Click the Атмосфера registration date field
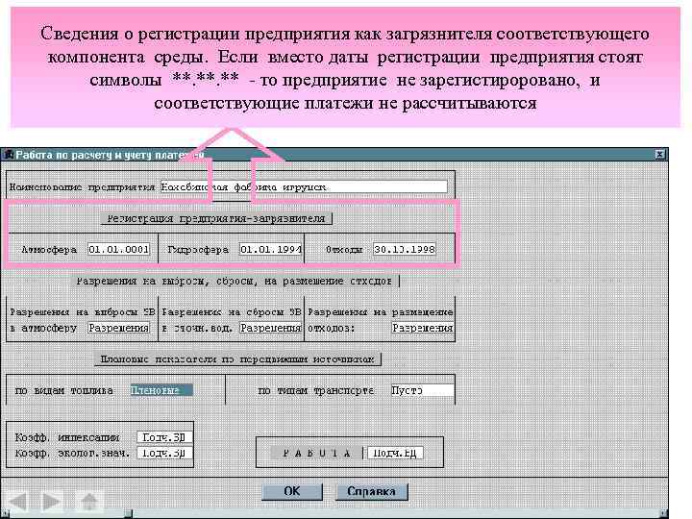692x519 pixels. (119, 249)
